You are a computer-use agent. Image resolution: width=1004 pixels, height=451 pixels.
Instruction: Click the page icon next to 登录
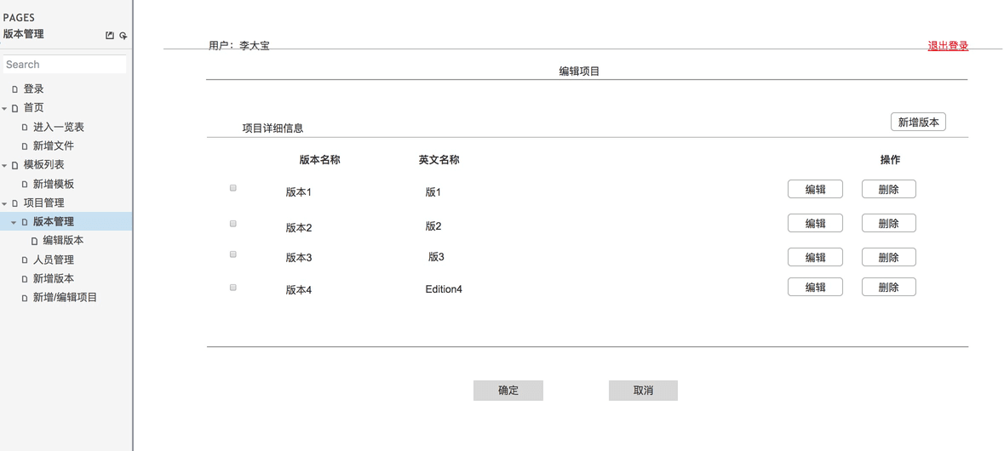(14, 89)
